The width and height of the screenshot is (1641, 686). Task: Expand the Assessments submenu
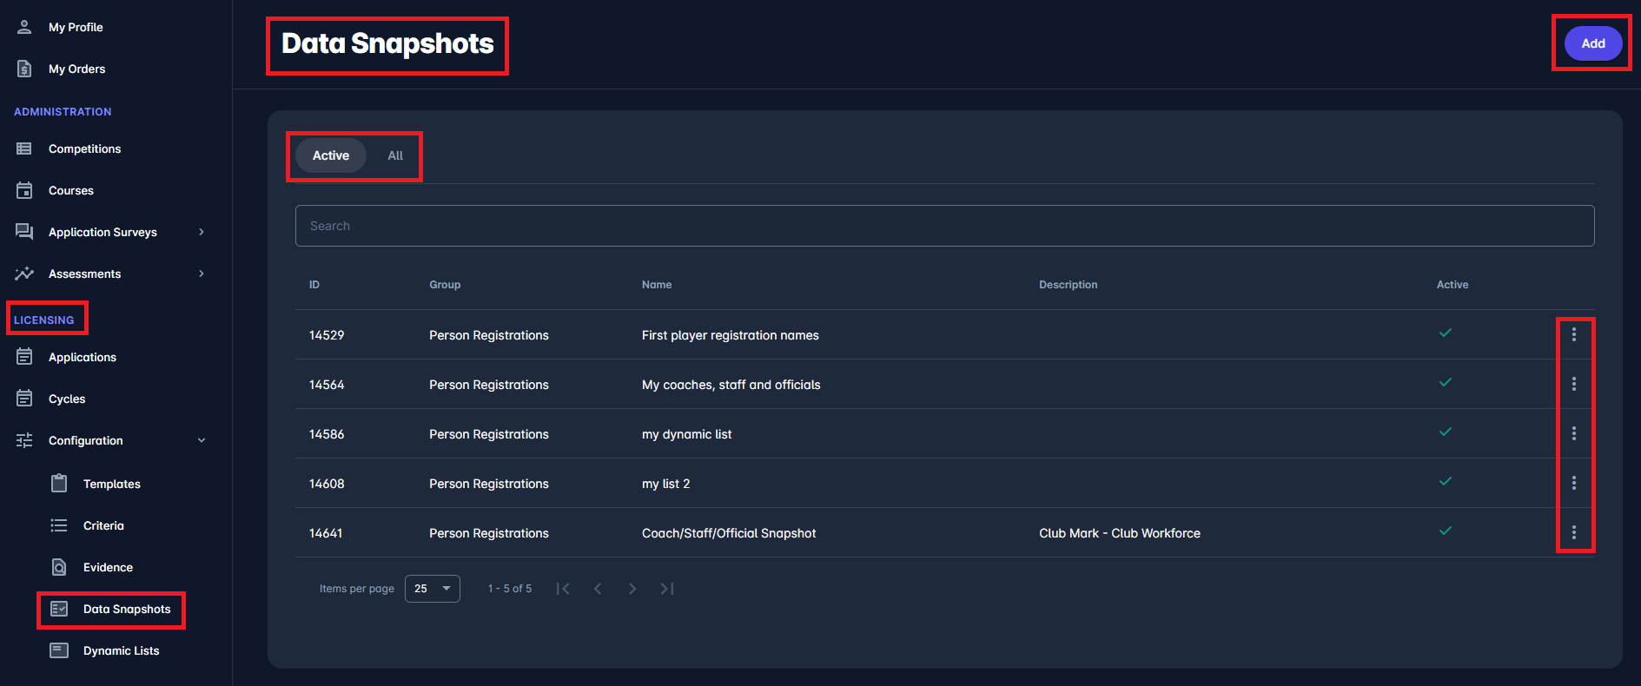click(202, 274)
